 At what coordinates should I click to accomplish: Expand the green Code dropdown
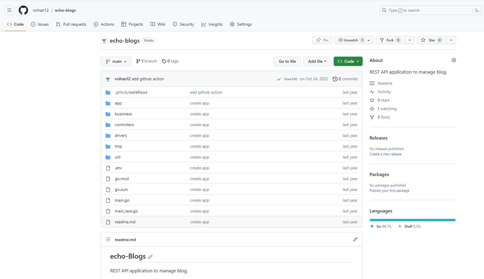point(348,61)
